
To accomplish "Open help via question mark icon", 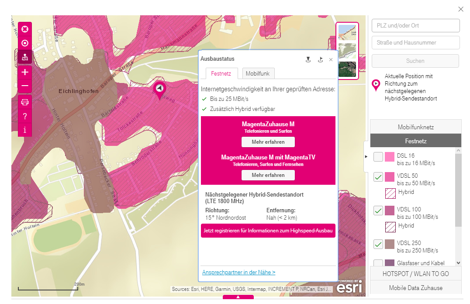I will 25,116.
